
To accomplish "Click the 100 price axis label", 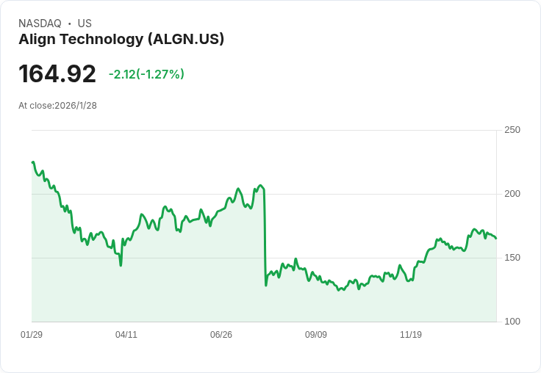I will pos(512,322).
